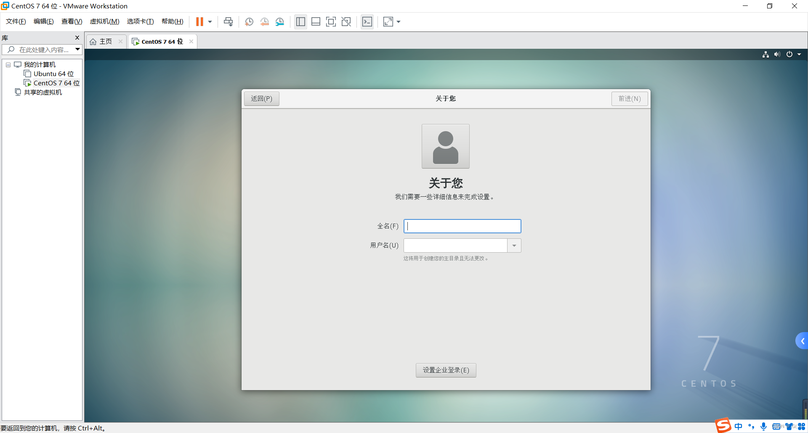This screenshot has height=433, width=808.
Task: Click the VMware Workstation title bar icon
Action: [5, 6]
